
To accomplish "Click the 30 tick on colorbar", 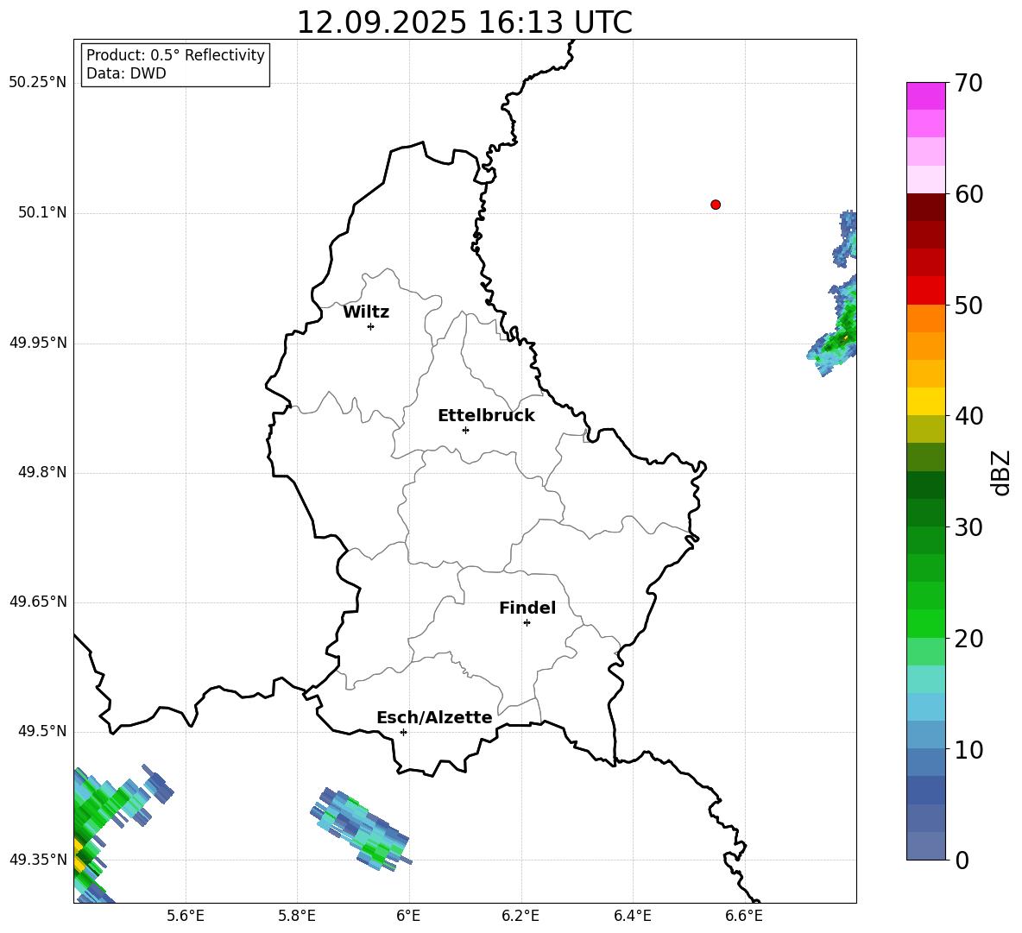I will 968,526.
